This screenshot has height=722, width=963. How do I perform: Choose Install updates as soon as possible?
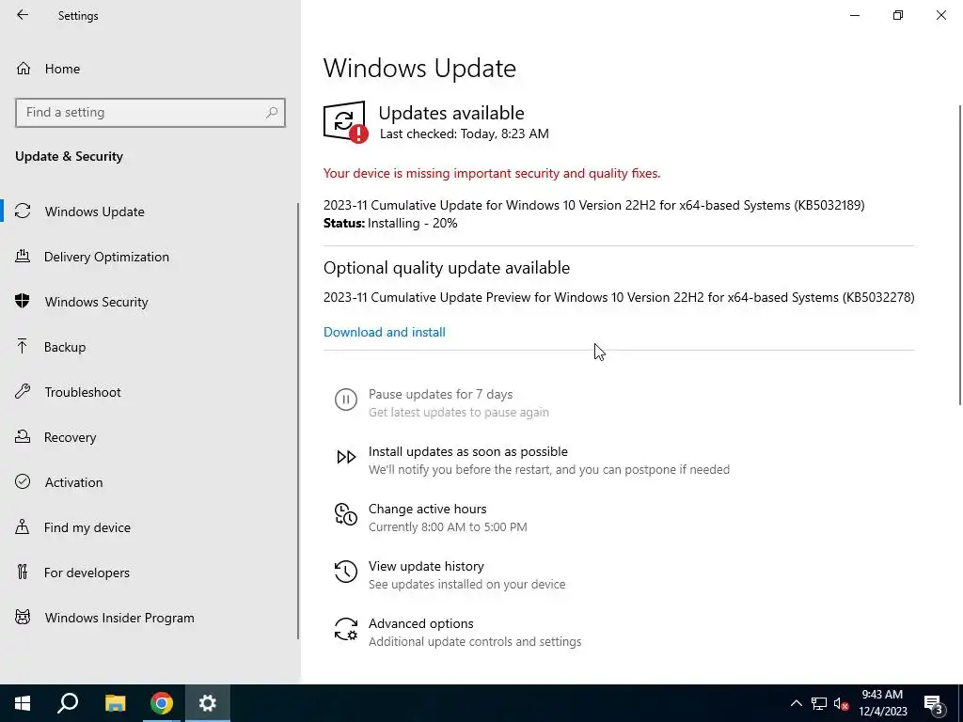click(x=468, y=451)
